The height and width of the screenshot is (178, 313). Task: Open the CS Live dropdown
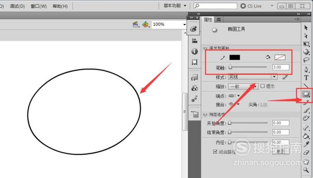click(x=272, y=6)
